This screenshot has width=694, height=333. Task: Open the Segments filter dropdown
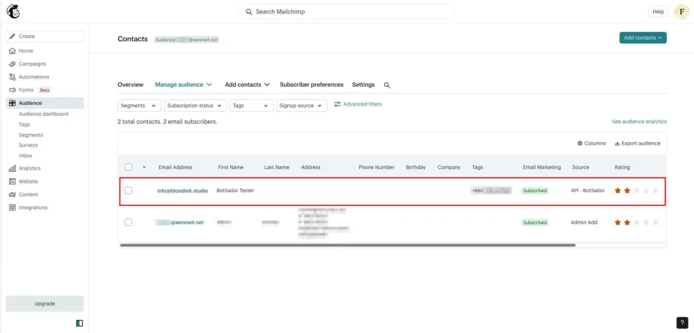pos(140,106)
